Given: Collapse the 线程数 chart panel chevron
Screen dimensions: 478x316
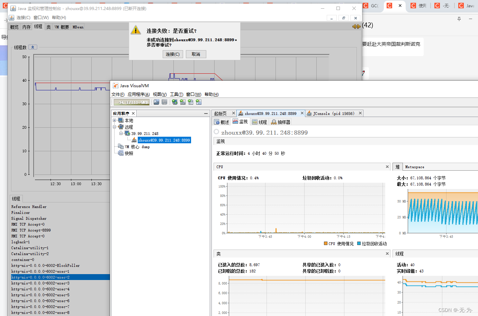Looking at the screenshot, I should coord(33,47).
